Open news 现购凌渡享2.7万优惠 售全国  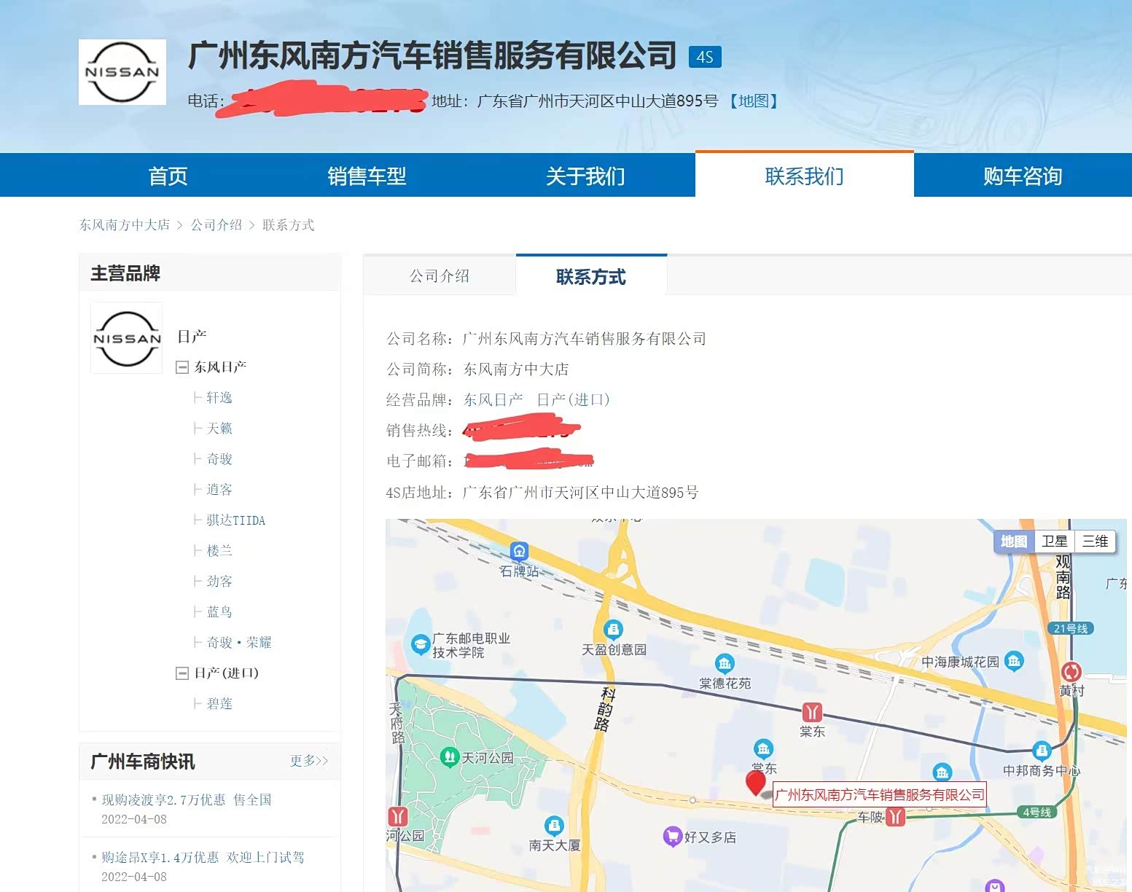point(187,799)
